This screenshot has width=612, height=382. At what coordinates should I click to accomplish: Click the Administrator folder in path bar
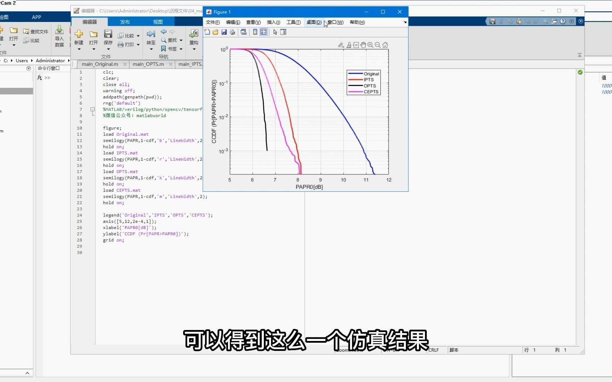pos(50,60)
